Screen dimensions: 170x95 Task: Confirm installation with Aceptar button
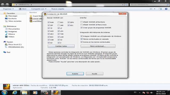click(75, 74)
